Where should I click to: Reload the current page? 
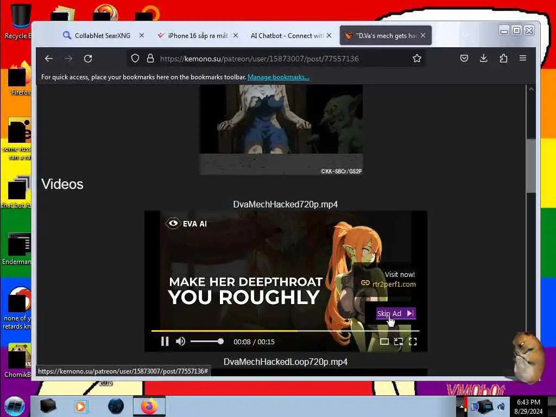tap(88, 59)
